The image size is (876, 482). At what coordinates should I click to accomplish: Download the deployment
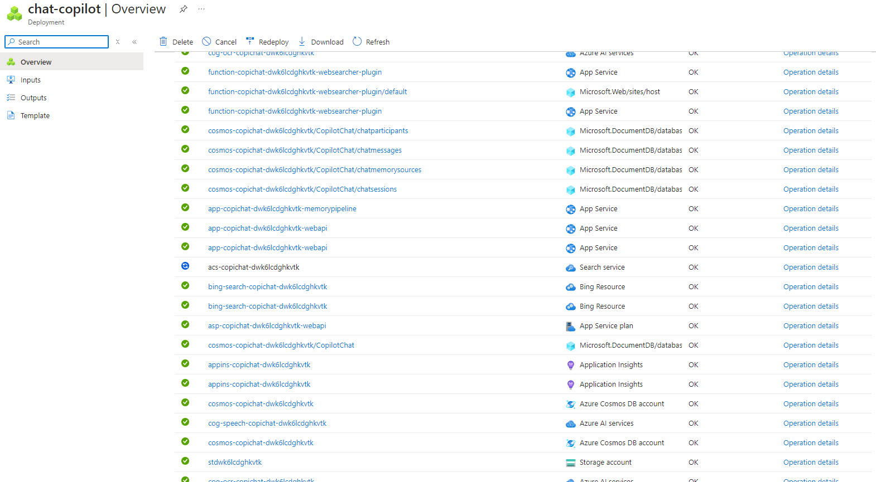tap(321, 42)
